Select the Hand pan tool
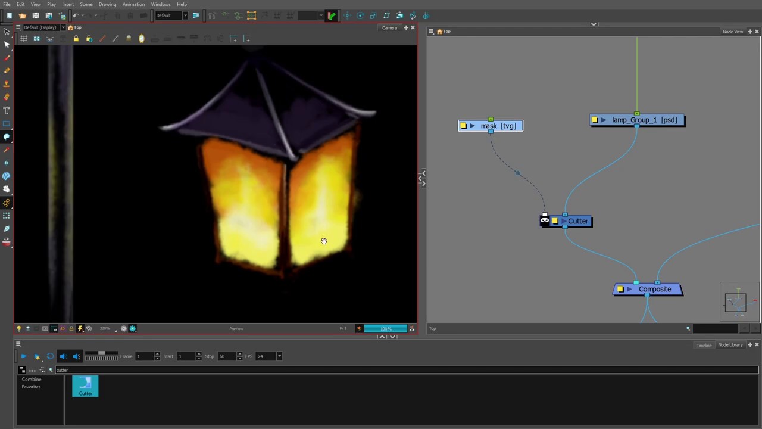The image size is (762, 429). point(7,189)
